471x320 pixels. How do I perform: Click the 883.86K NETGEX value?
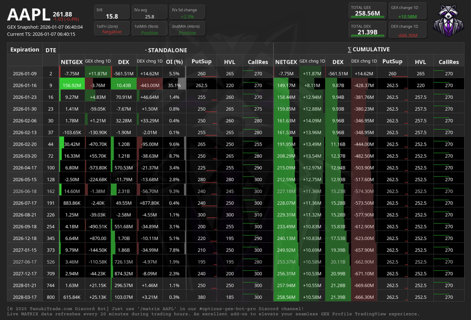(72, 203)
